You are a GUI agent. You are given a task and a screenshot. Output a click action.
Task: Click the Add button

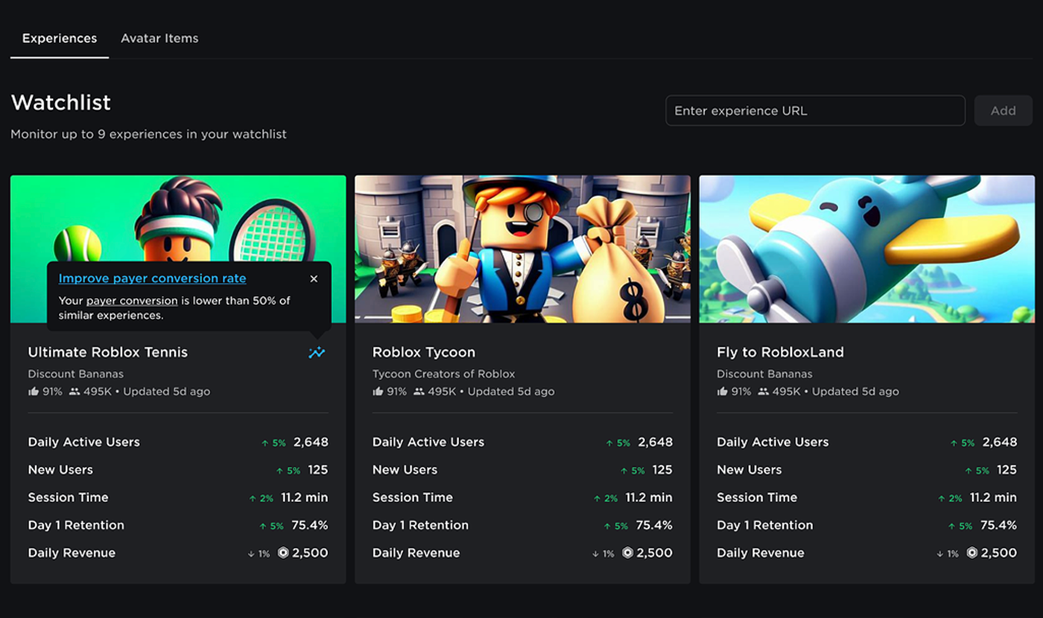(x=1003, y=110)
